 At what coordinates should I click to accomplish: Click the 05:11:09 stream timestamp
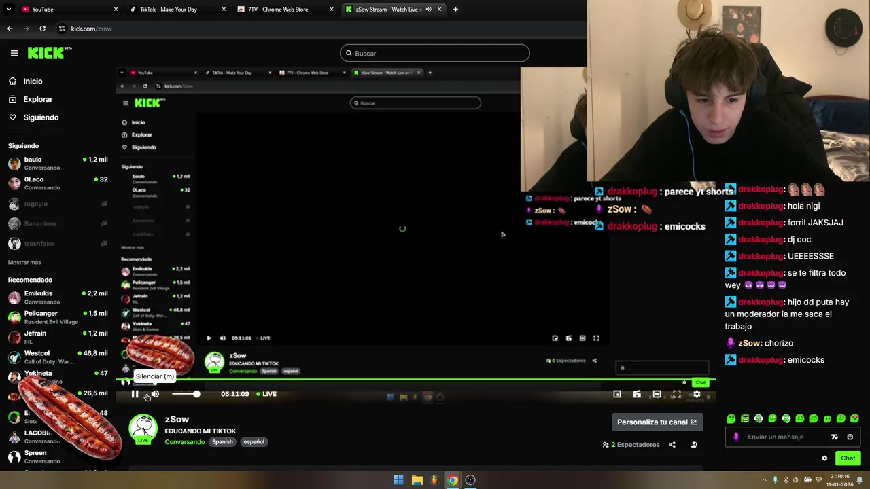[234, 394]
